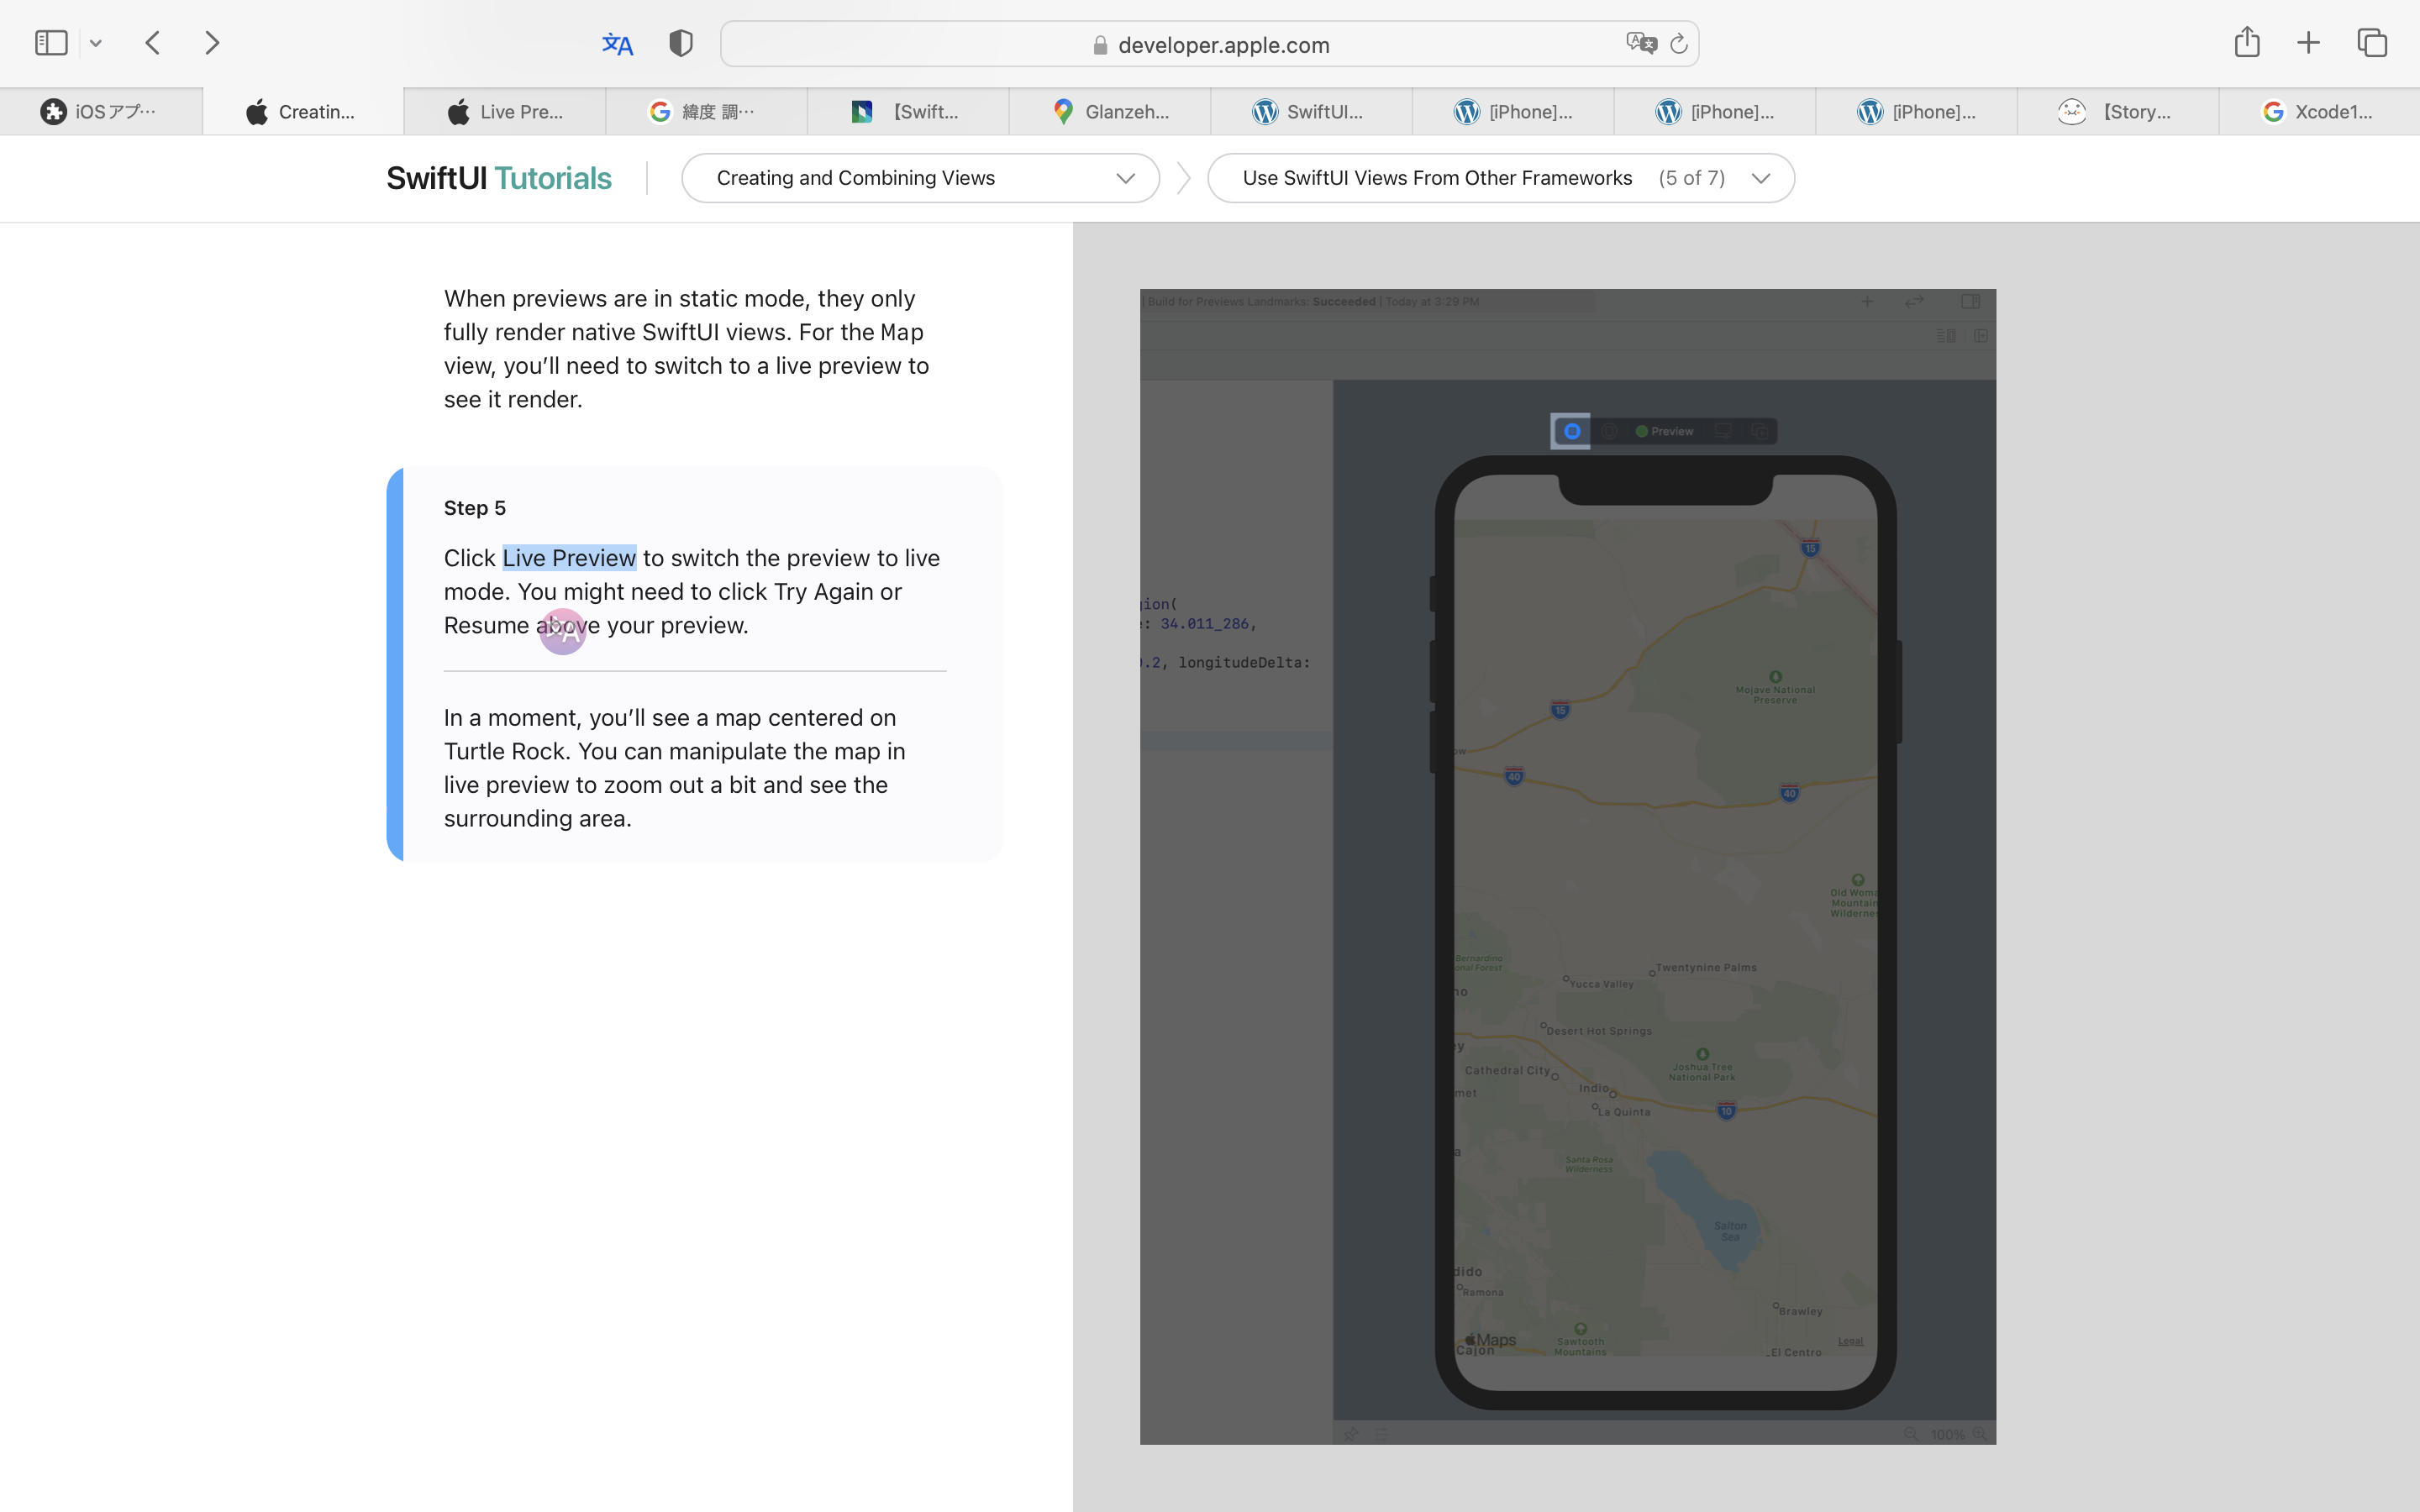
Task: Click the developer.apple.com address field
Action: coord(1209,44)
